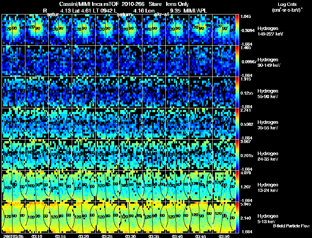Click the 55-90 keV image panel at 03:35

pos(154,93)
